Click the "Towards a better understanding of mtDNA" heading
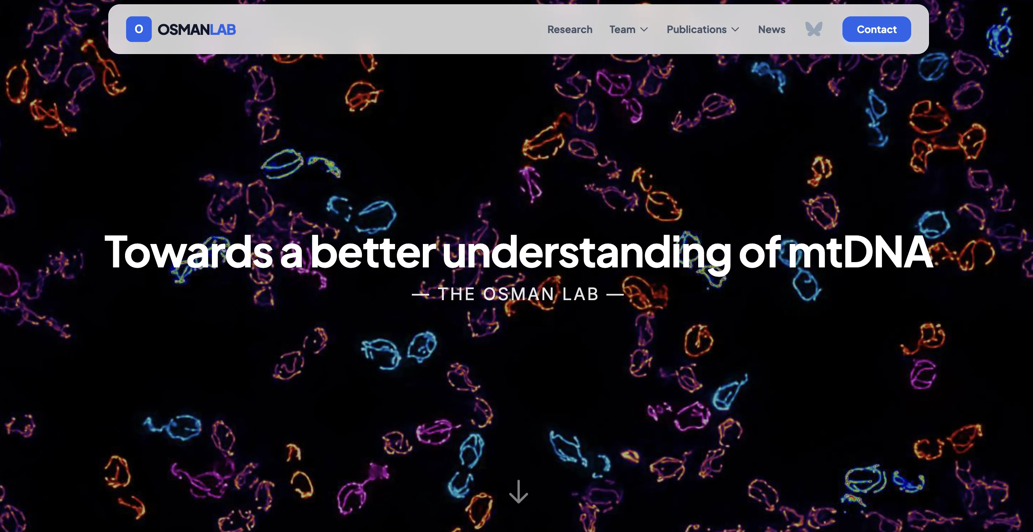The image size is (1033, 532). pos(516,251)
